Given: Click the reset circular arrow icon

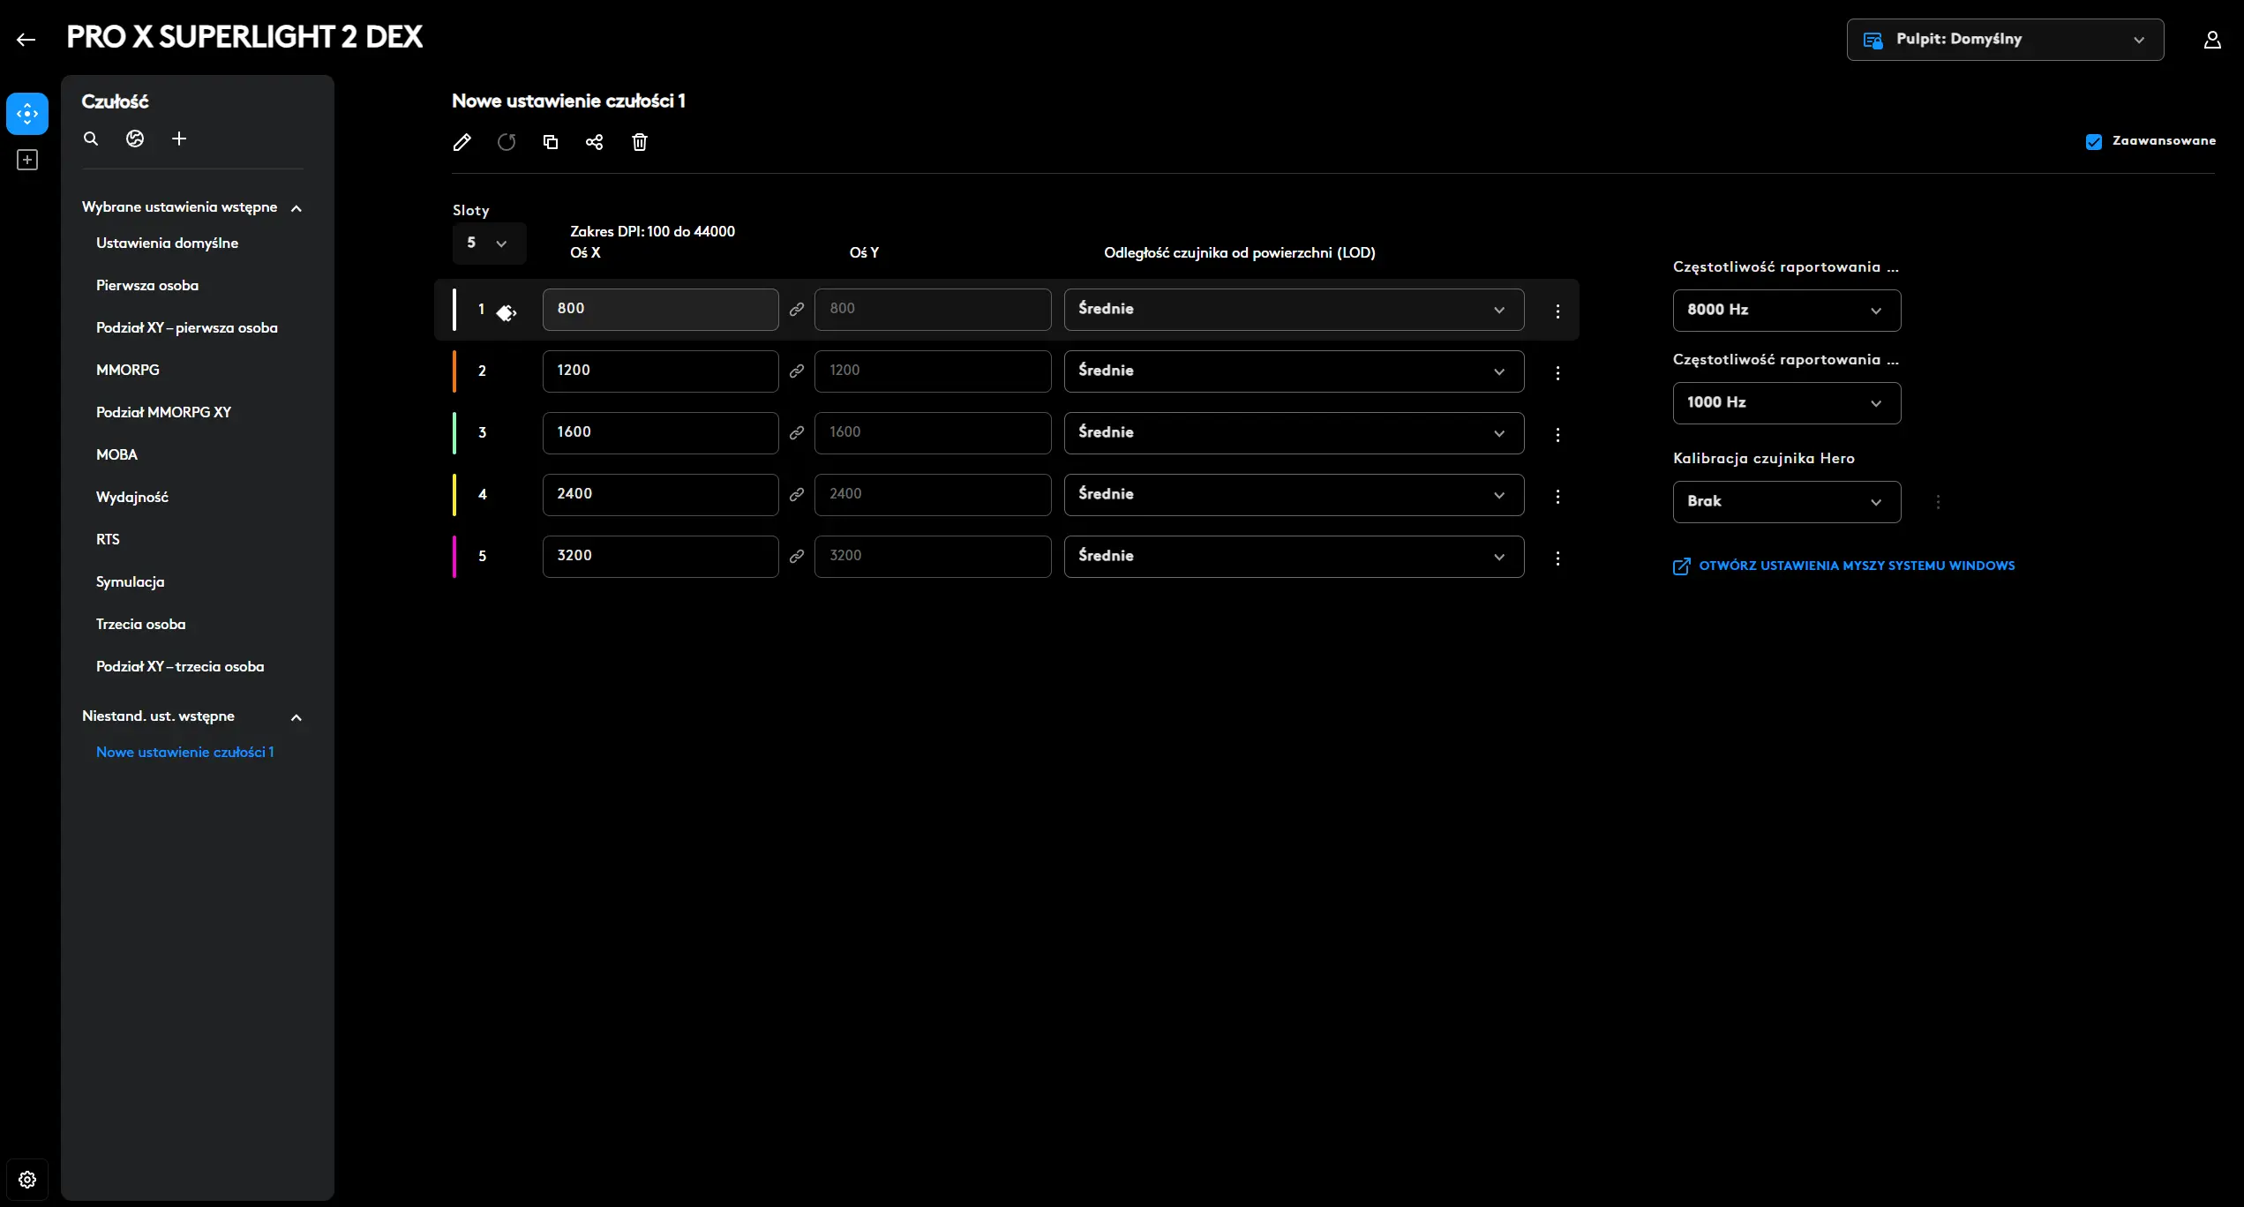Looking at the screenshot, I should click(x=507, y=142).
